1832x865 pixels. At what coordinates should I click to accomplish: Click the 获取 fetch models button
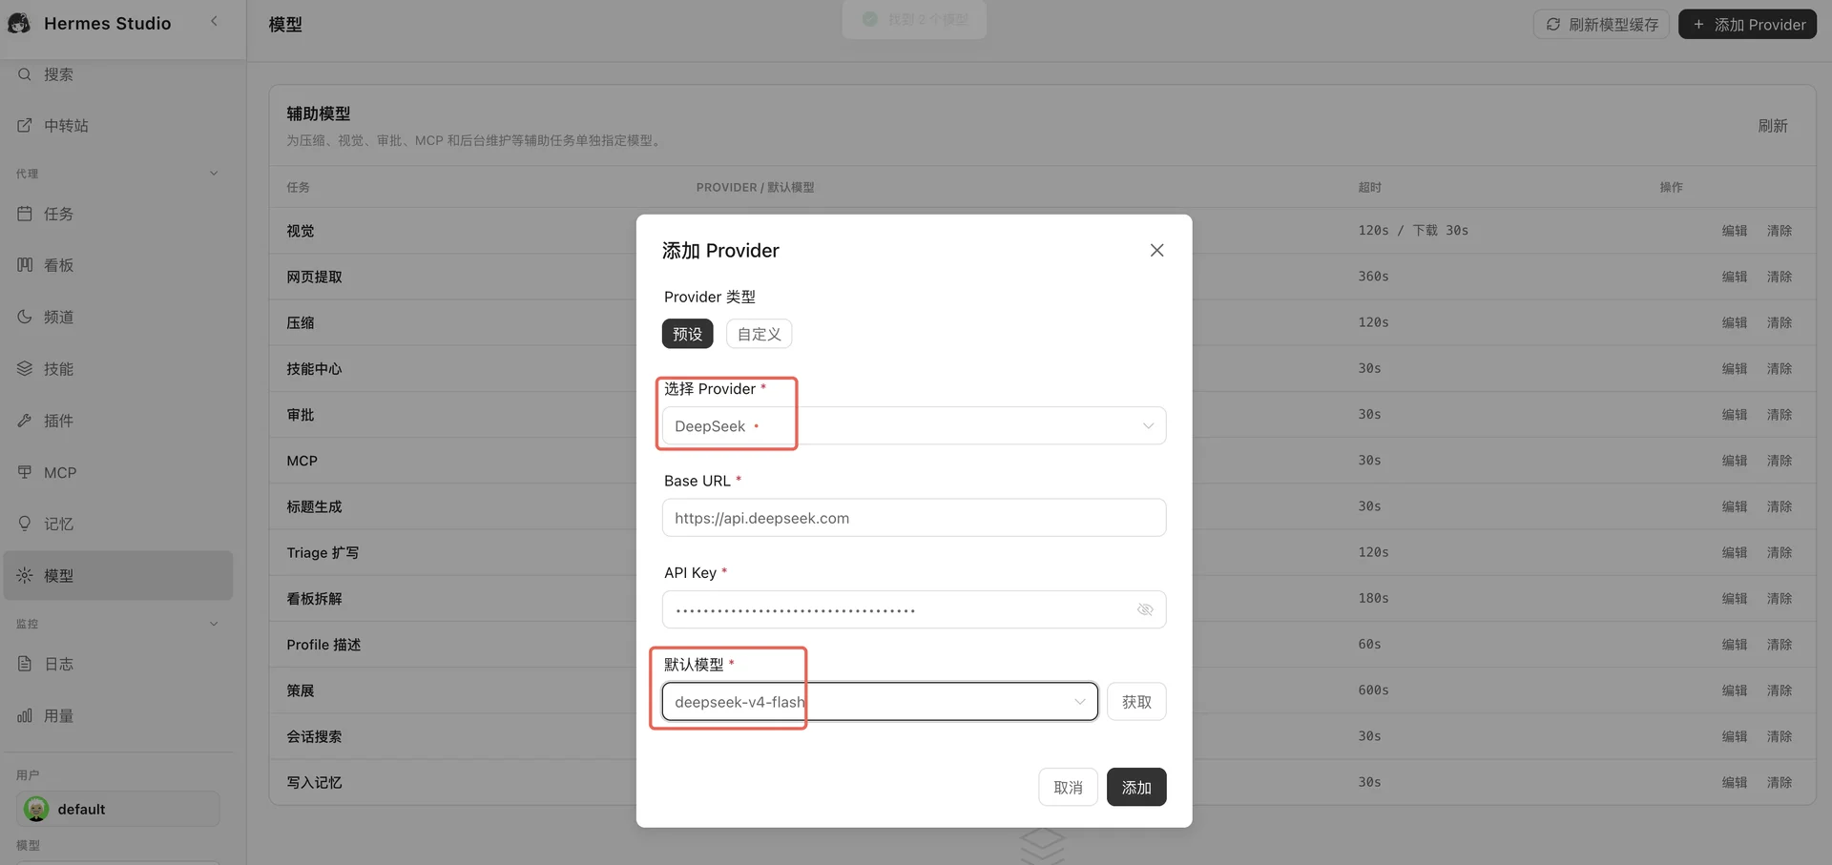[x=1136, y=702]
